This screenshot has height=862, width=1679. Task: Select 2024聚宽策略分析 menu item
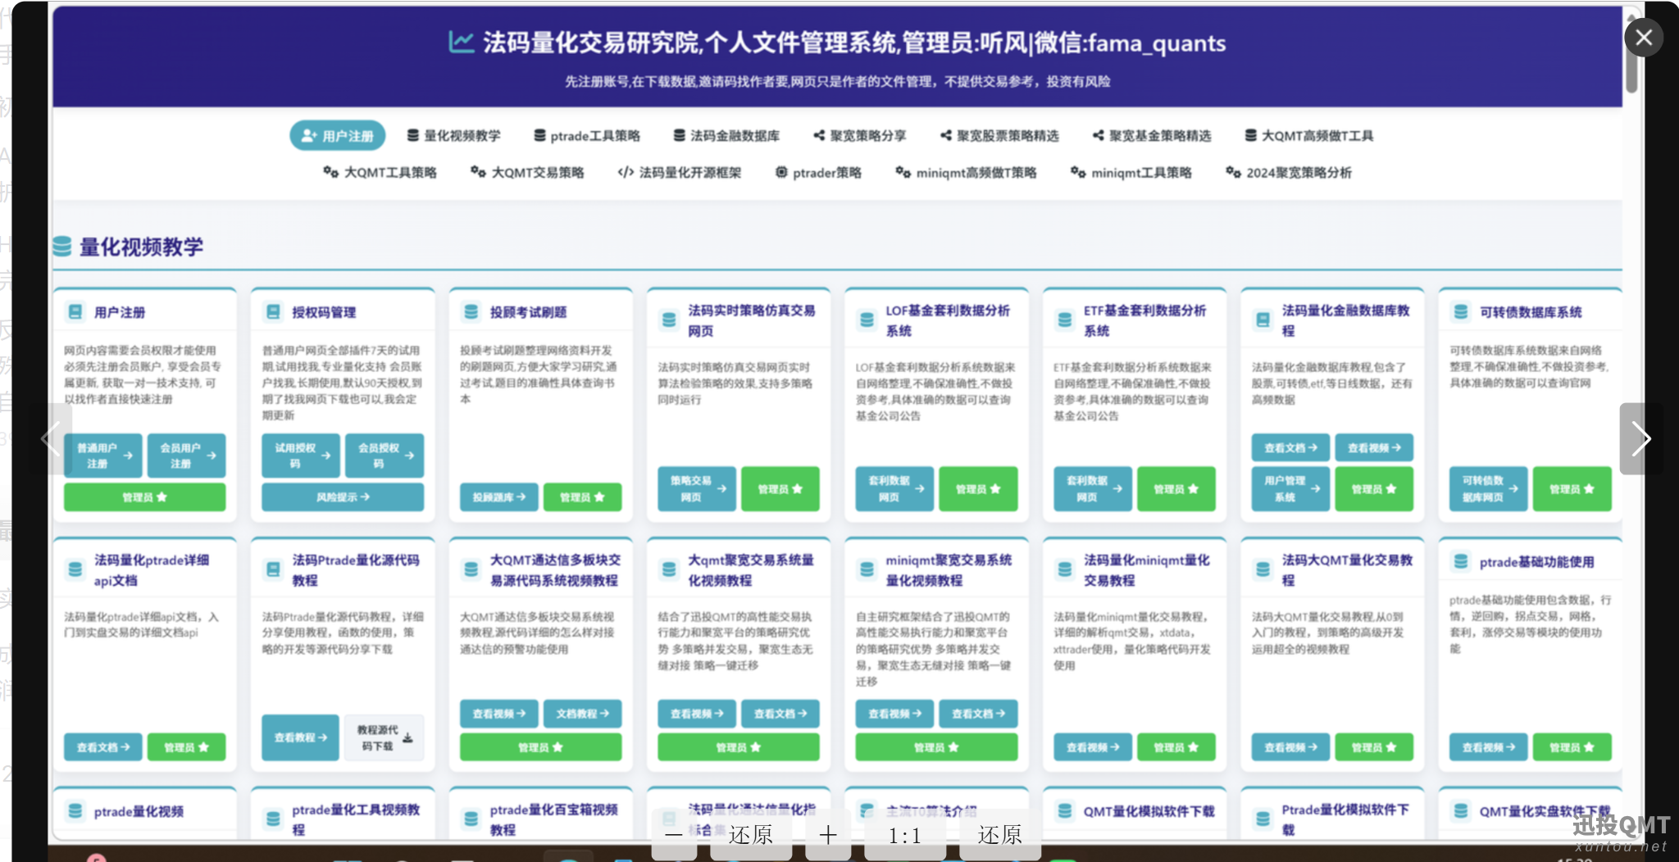click(x=1289, y=173)
